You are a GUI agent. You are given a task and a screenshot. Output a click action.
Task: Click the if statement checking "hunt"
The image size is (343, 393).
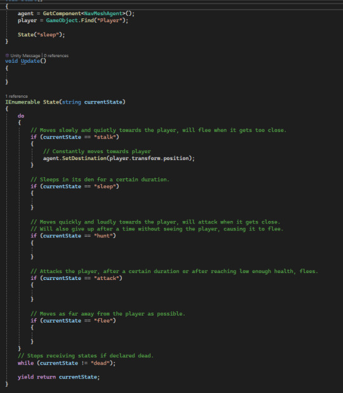(x=73, y=236)
